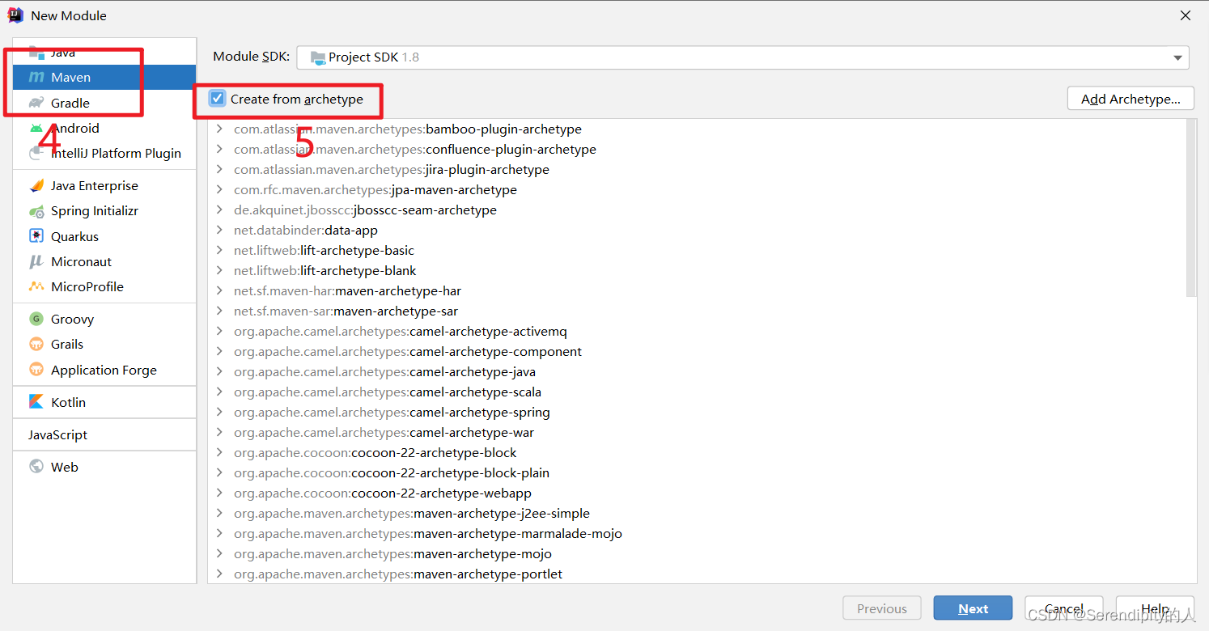Image resolution: width=1209 pixels, height=631 pixels.
Task: Expand the data-app archetype node
Action: click(x=219, y=230)
